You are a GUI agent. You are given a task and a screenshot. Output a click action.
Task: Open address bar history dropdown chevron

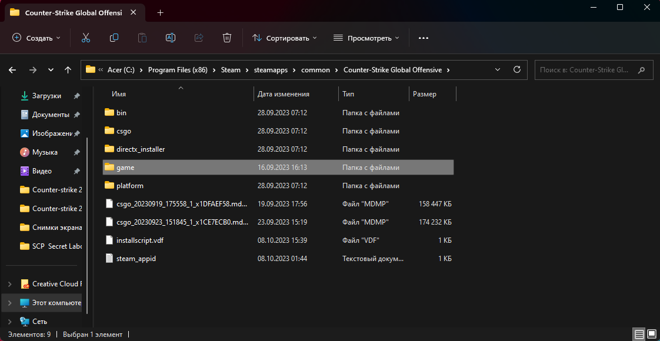pos(498,69)
